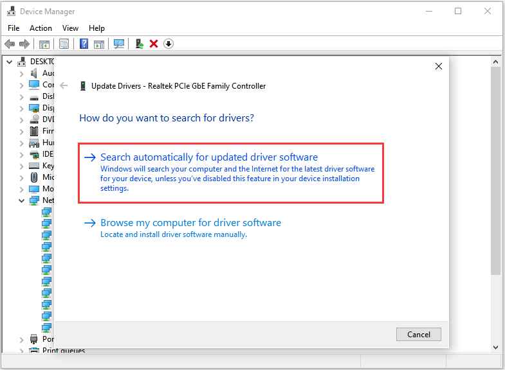Select the Disk drives category icon
505x370 pixels.
[x=34, y=97]
